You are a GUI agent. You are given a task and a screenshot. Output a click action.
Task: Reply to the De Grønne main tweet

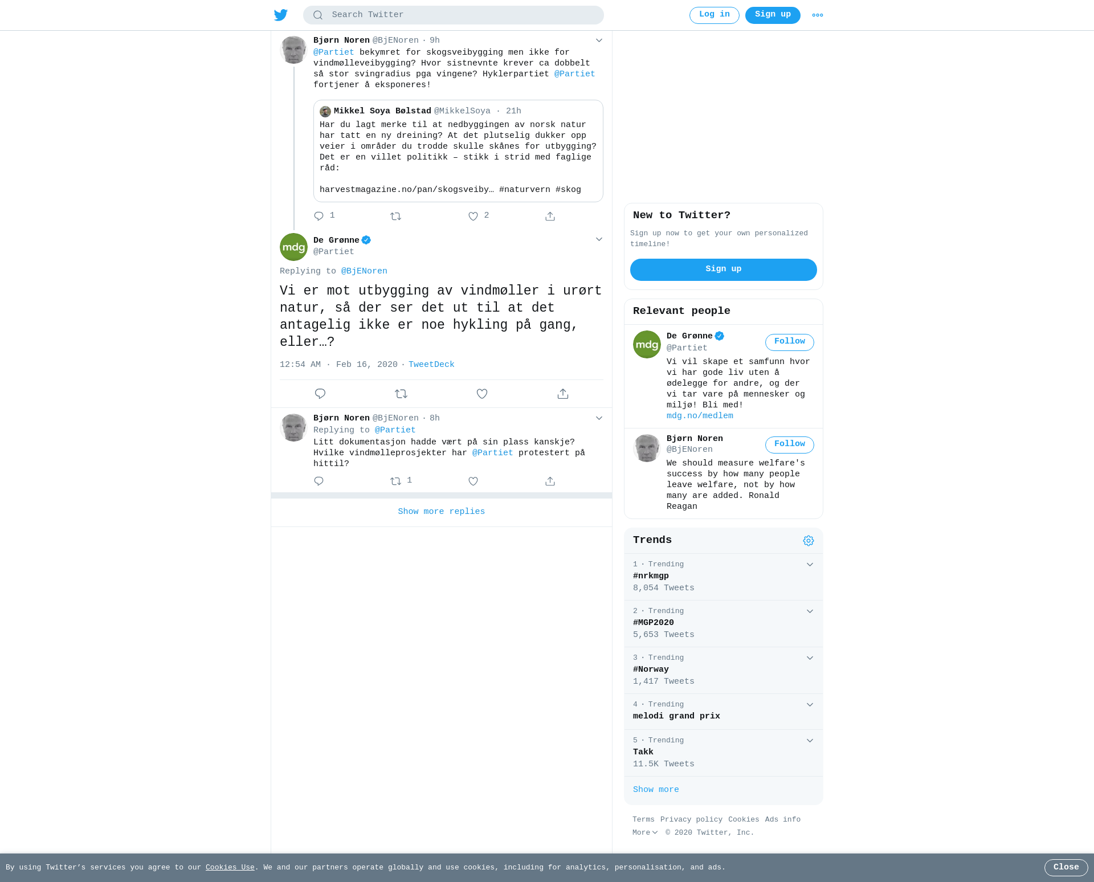pyautogui.click(x=320, y=394)
